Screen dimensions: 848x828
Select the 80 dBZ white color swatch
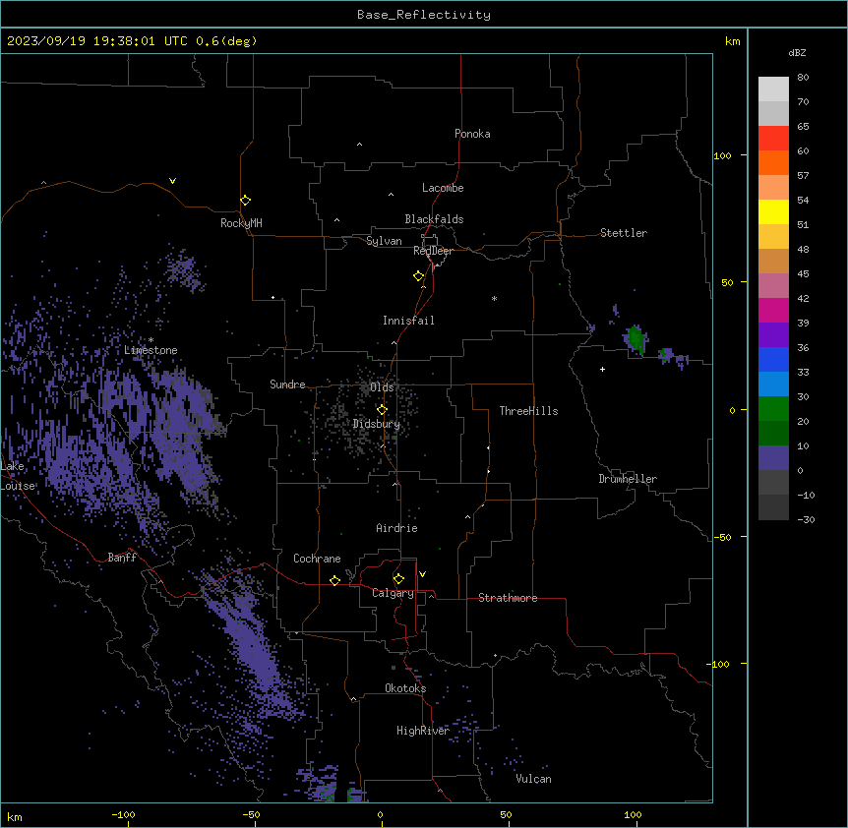click(x=773, y=89)
